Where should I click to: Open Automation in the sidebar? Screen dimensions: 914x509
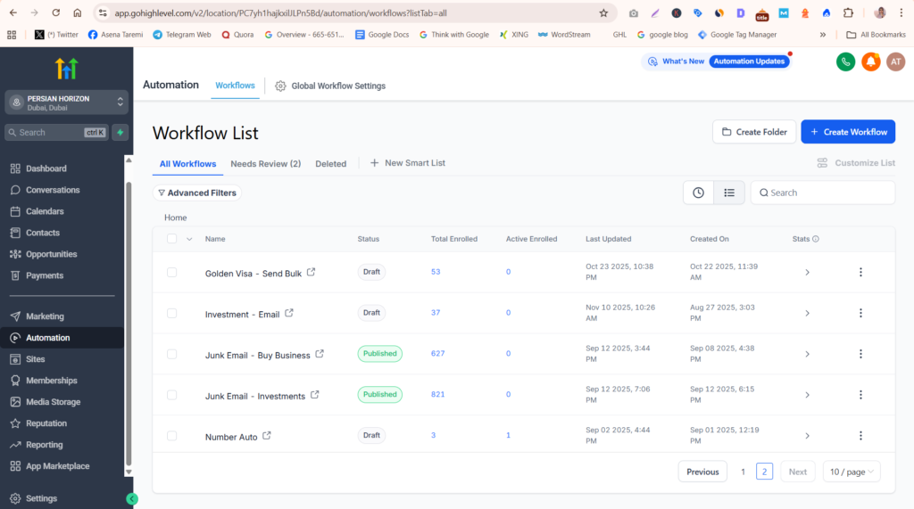coord(62,338)
